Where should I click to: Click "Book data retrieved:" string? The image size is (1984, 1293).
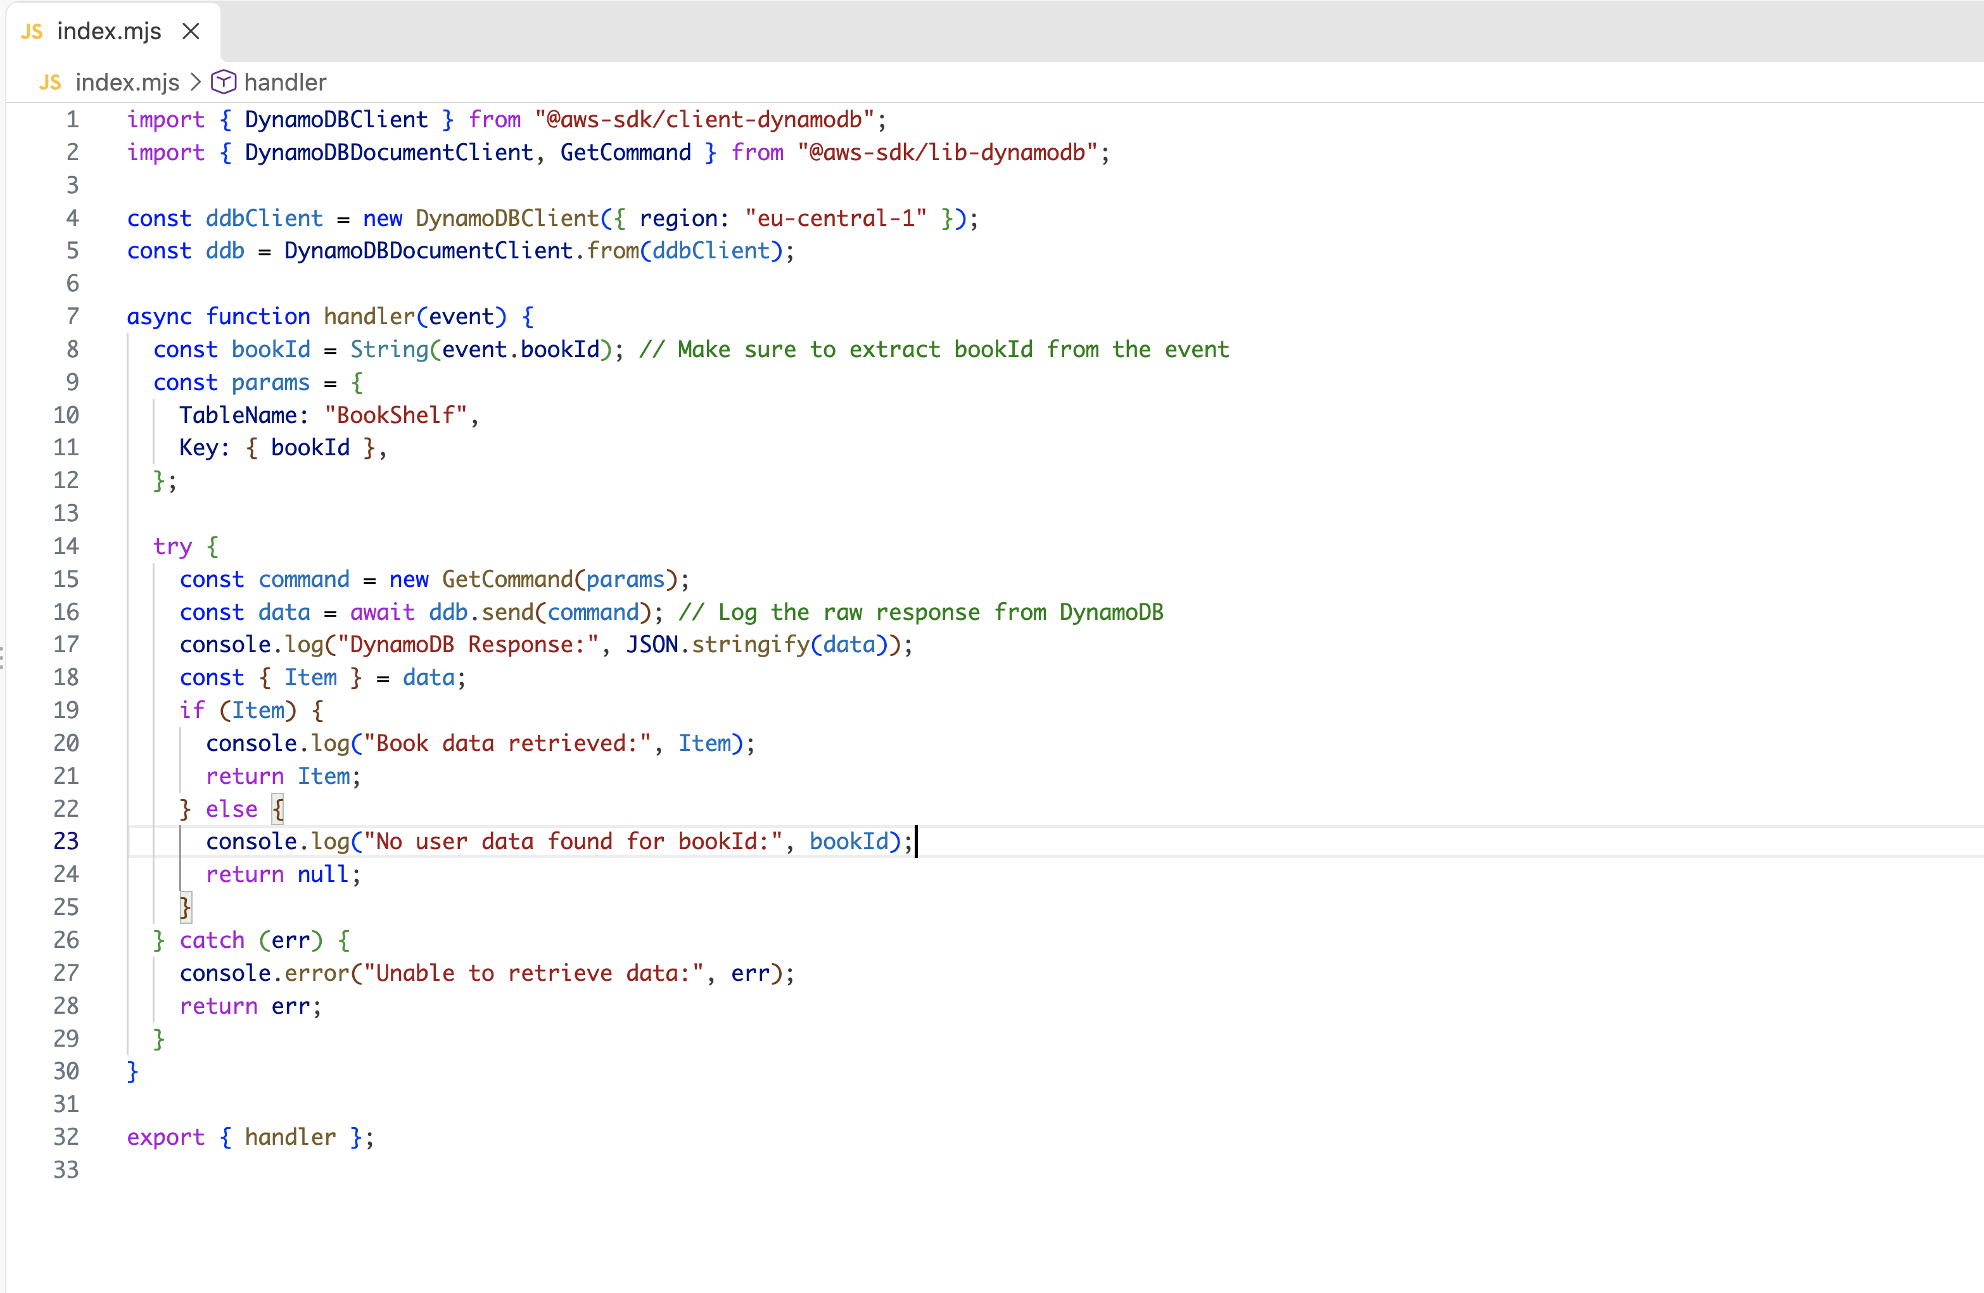tap(507, 743)
